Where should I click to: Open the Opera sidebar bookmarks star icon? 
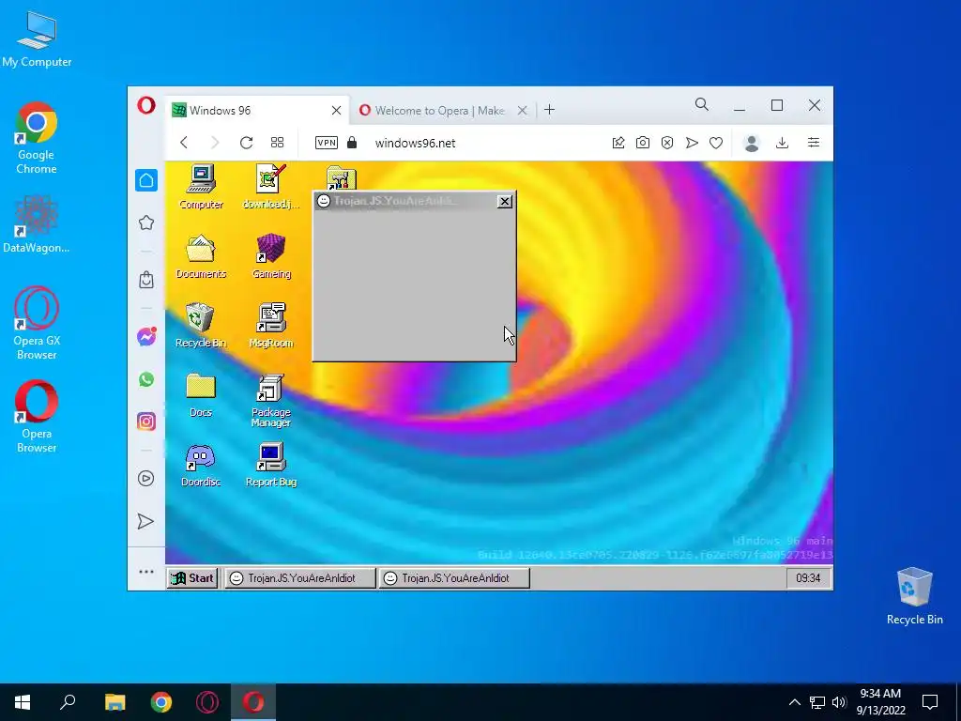[145, 222]
